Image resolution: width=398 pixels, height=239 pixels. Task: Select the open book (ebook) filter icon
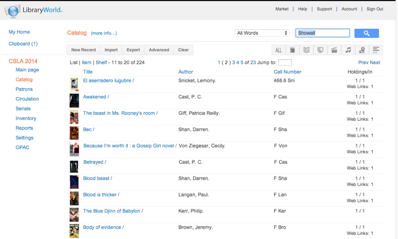[306, 50]
